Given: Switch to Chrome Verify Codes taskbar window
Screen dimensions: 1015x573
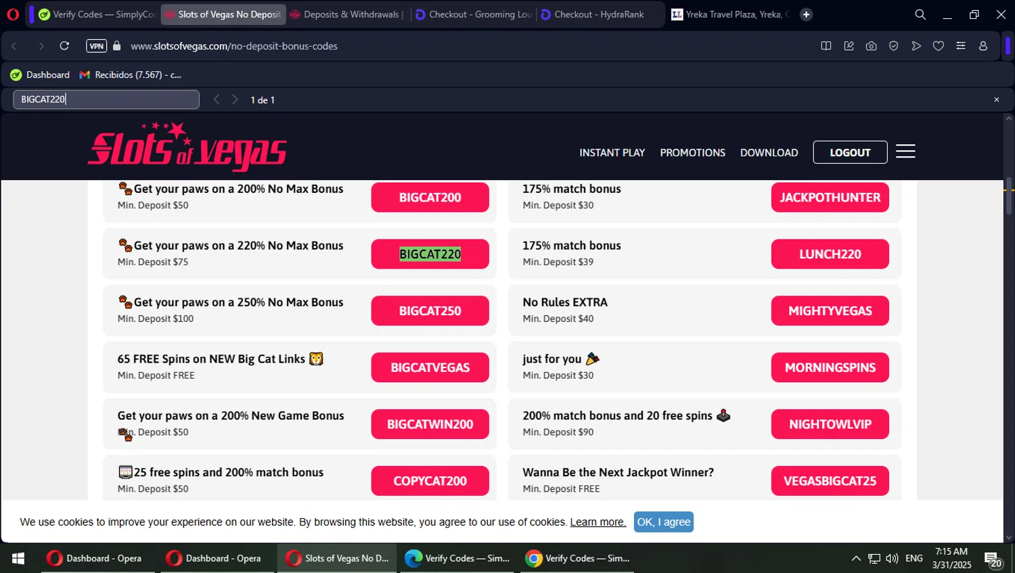Looking at the screenshot, I should [x=578, y=558].
